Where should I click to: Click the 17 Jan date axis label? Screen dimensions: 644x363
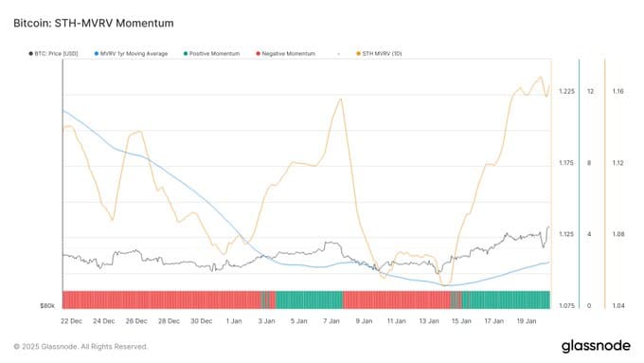tap(493, 321)
